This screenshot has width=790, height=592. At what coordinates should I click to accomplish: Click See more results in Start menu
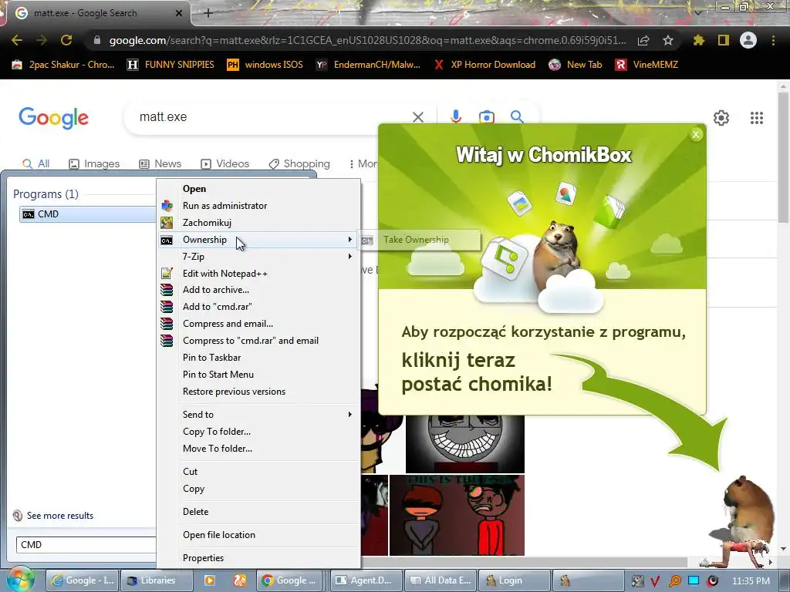click(53, 516)
